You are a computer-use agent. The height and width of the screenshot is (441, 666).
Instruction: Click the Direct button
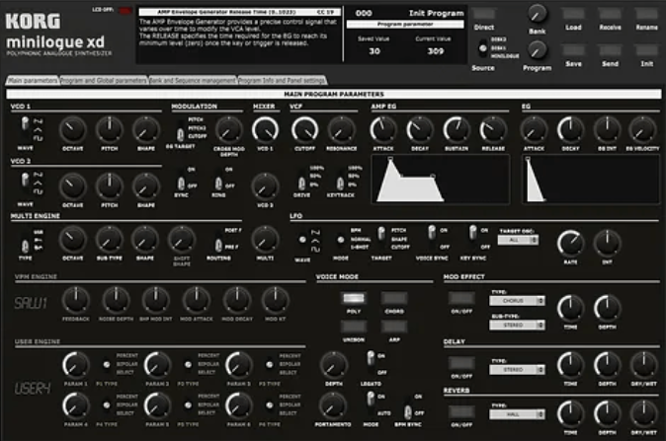tap(484, 14)
